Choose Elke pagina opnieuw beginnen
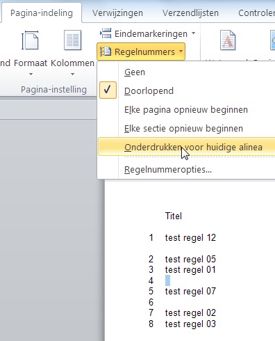 186,109
